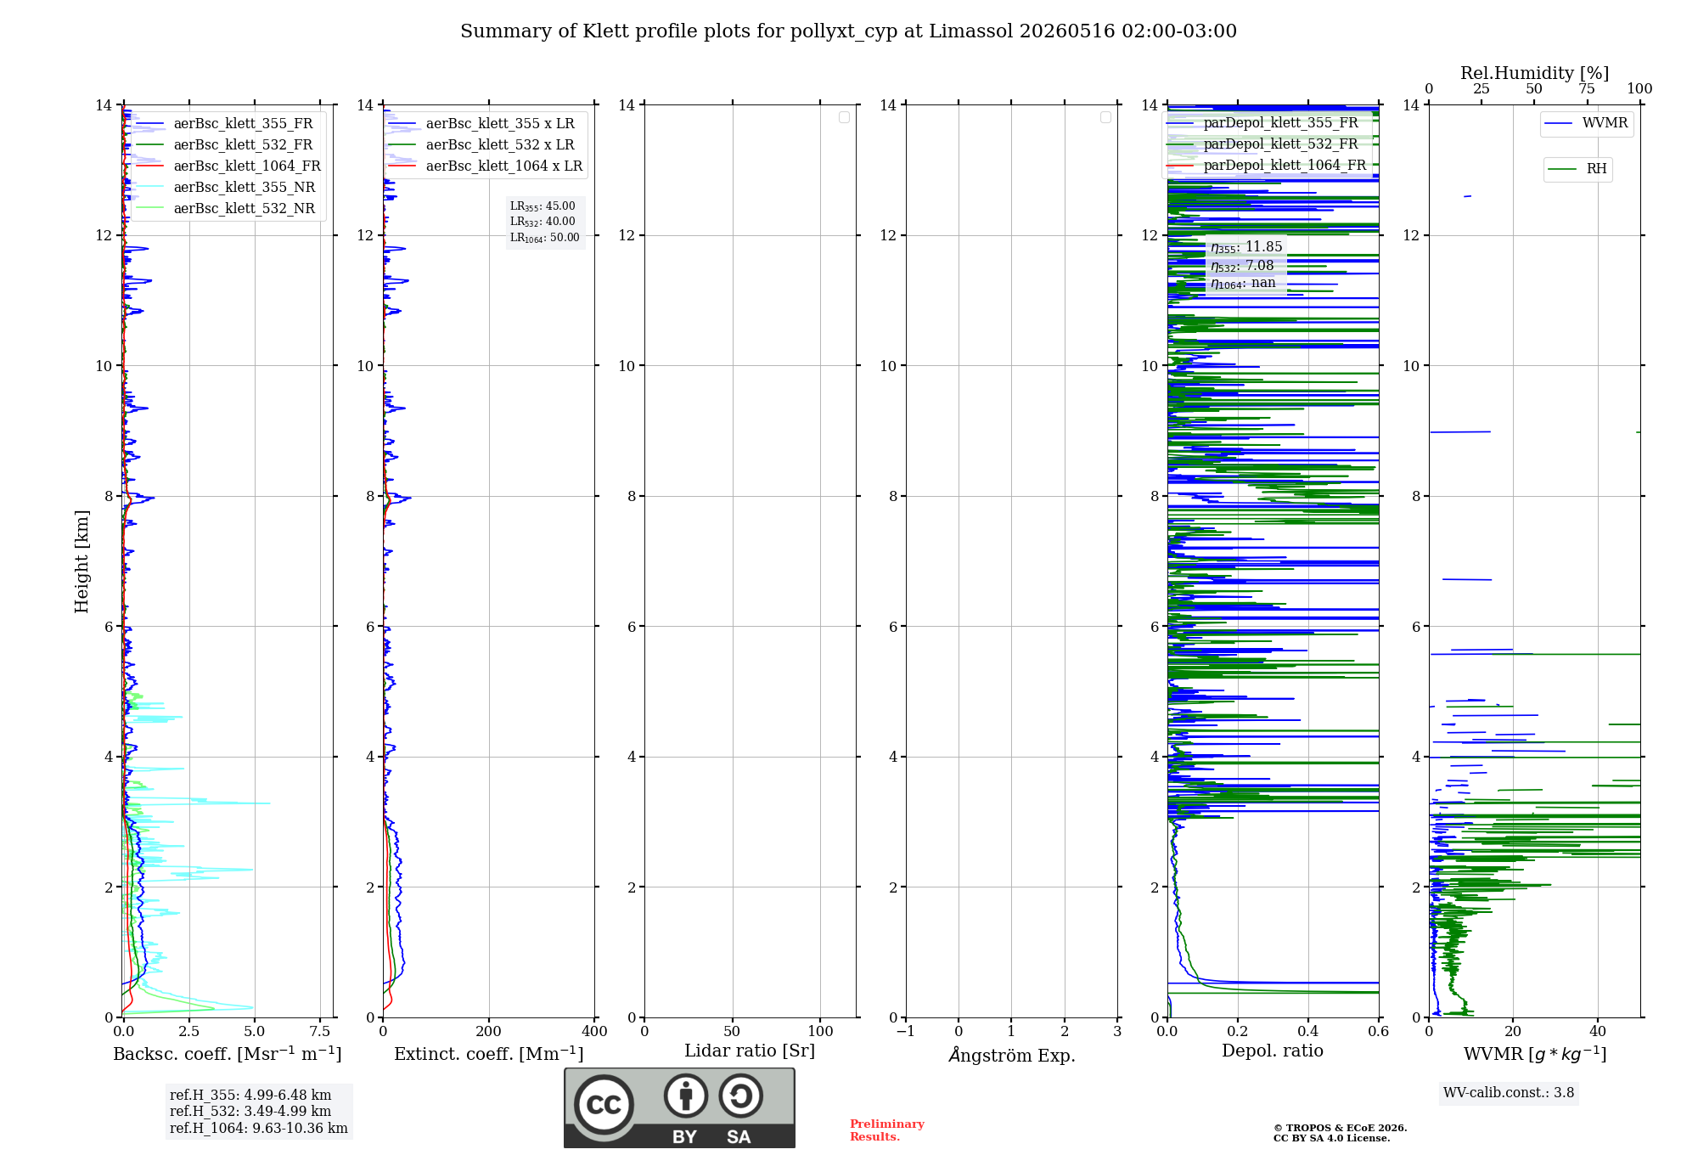Click the Creative Commons CC logo icon
This screenshot has height=1155, width=1698.
(x=604, y=1105)
